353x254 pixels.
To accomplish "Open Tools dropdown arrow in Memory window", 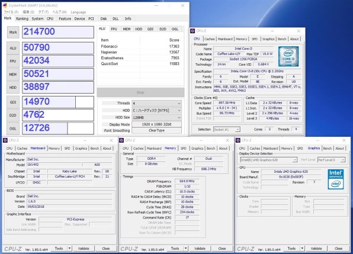I will pyautogui.click(x=186, y=249).
